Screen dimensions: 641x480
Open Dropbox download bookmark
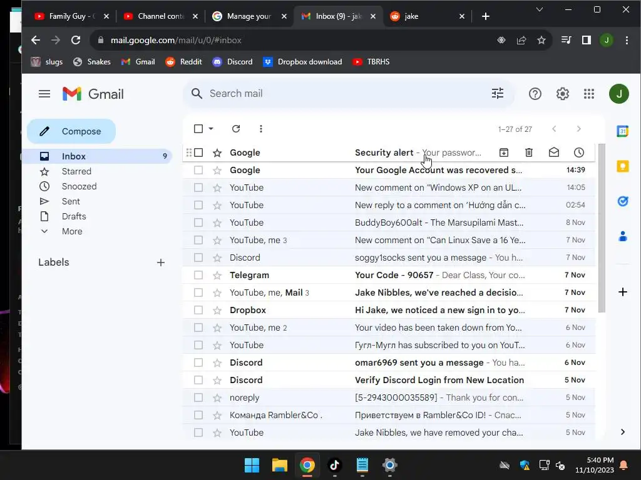pos(302,62)
